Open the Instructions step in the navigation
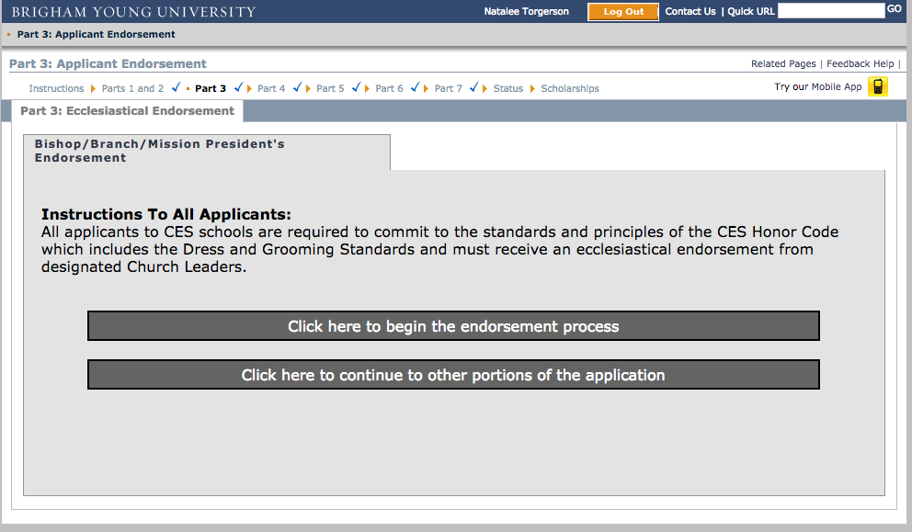 point(57,88)
